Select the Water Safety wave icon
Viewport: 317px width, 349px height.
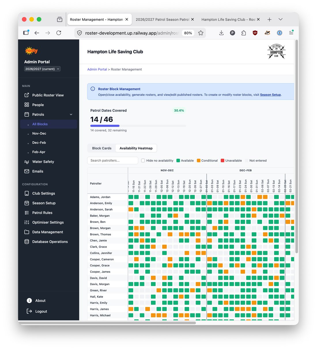[27, 162]
